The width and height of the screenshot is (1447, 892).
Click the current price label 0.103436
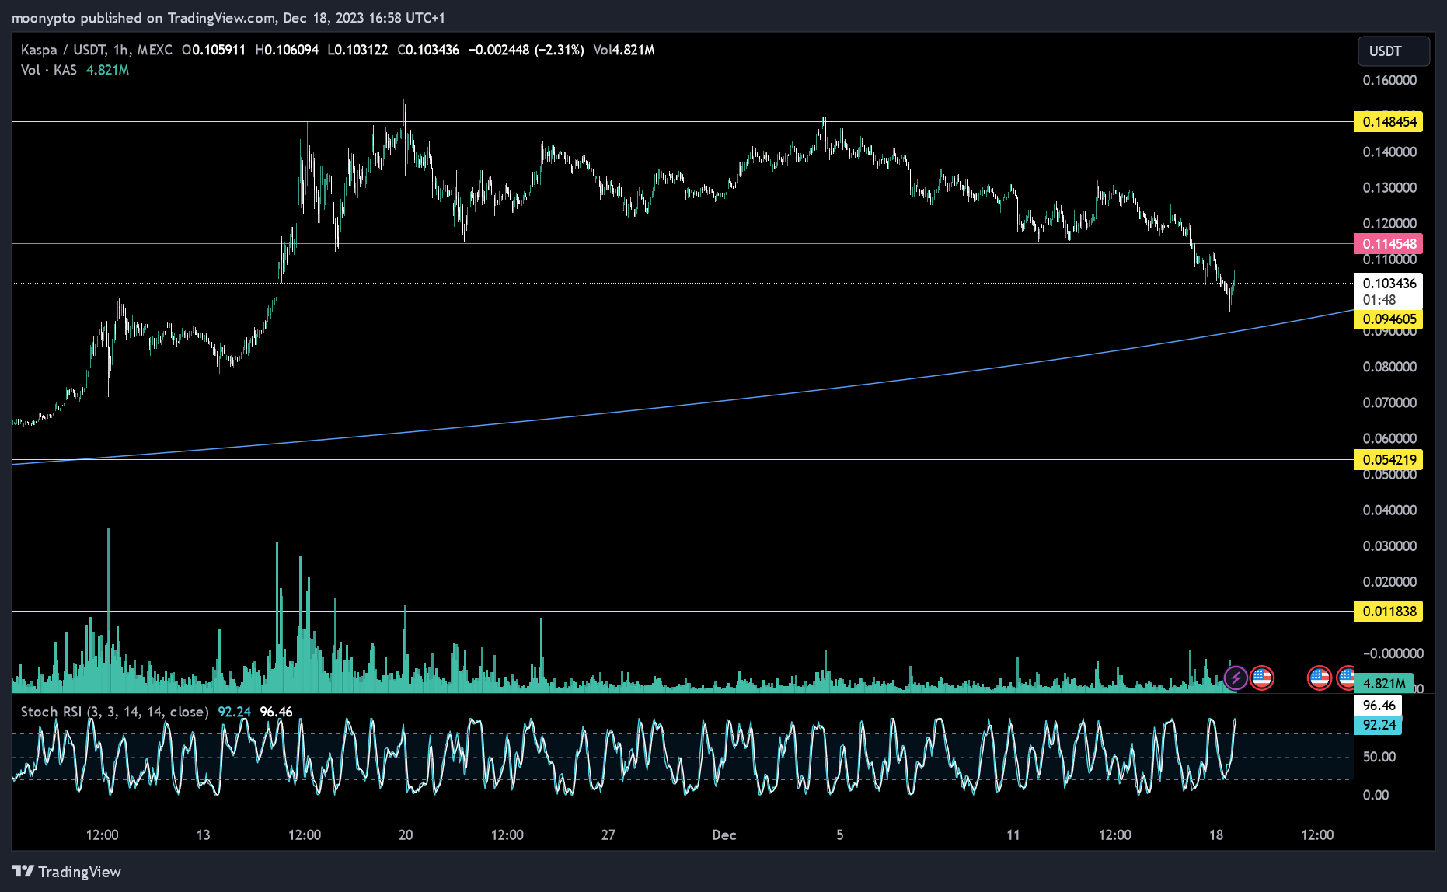pyautogui.click(x=1389, y=283)
